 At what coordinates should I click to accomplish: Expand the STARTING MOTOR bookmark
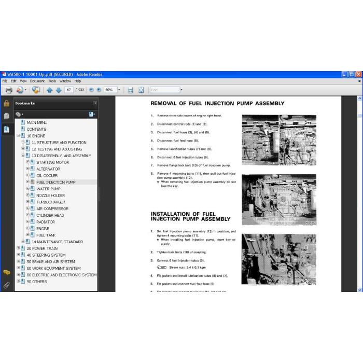pyautogui.click(x=28, y=162)
